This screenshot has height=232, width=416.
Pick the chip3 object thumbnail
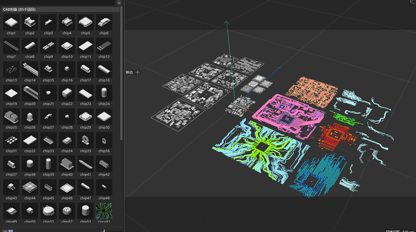click(x=48, y=22)
